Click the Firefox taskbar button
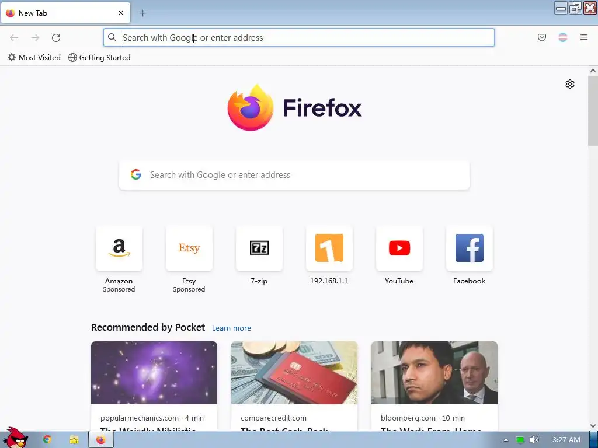 101,440
